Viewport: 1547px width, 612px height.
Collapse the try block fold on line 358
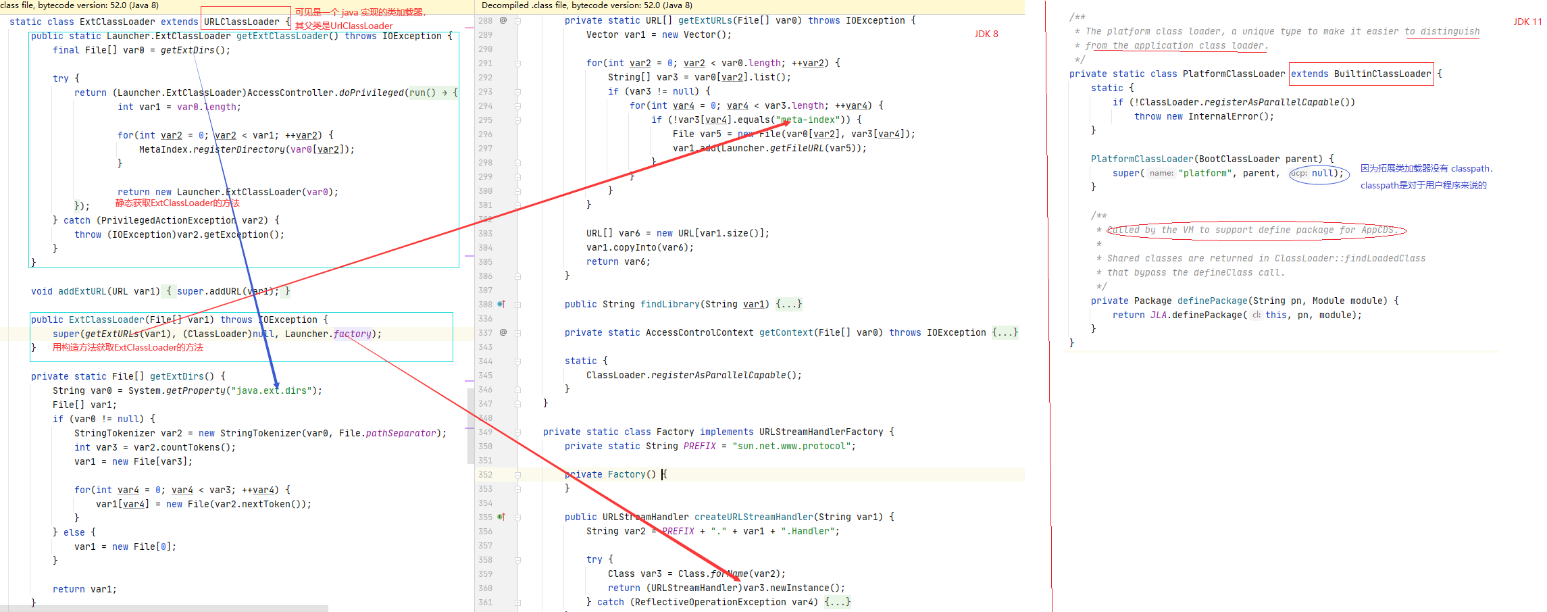click(x=518, y=559)
